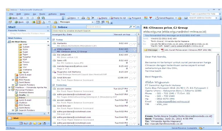
Task: Open the Send/Receive dropdown arrow
Action: pyautogui.click(x=176, y=18)
